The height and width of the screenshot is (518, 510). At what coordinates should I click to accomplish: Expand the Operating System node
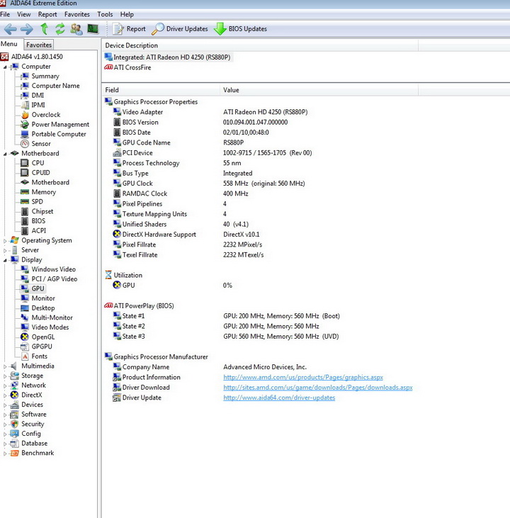[5, 241]
